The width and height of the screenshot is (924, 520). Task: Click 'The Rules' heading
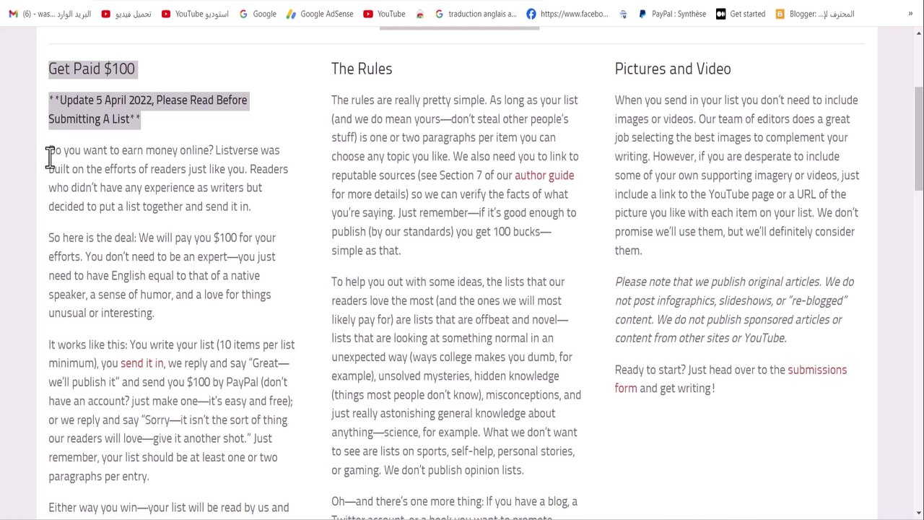[362, 69]
